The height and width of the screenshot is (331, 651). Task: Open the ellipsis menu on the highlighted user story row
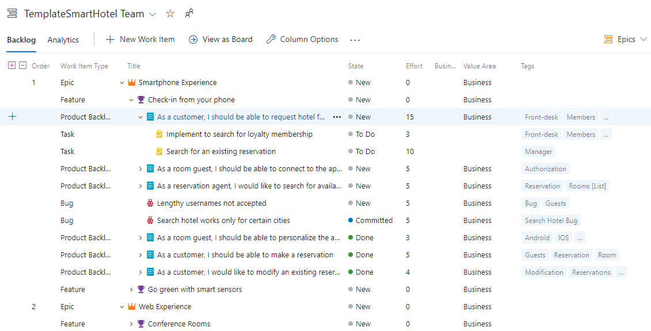click(x=337, y=117)
